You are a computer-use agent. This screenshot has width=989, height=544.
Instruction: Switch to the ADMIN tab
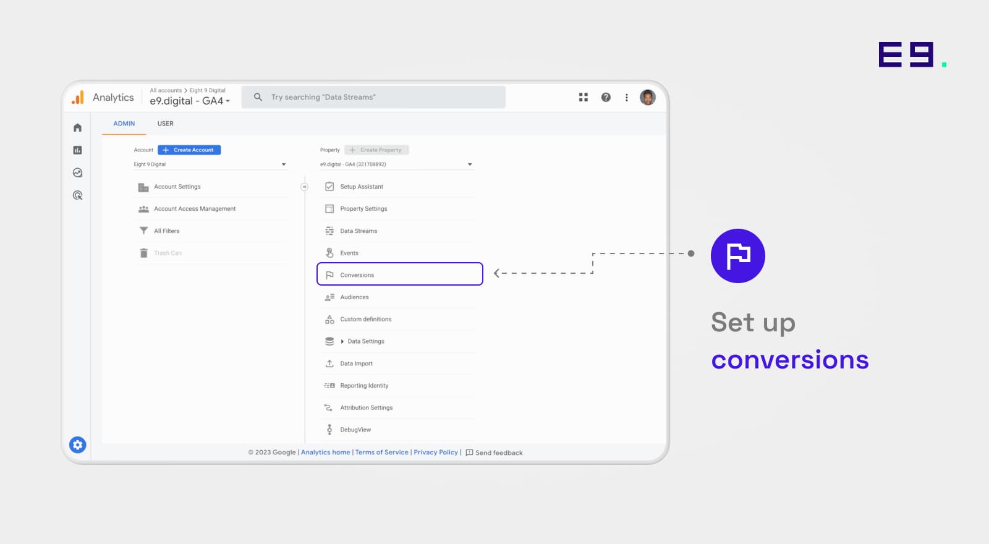pos(124,124)
